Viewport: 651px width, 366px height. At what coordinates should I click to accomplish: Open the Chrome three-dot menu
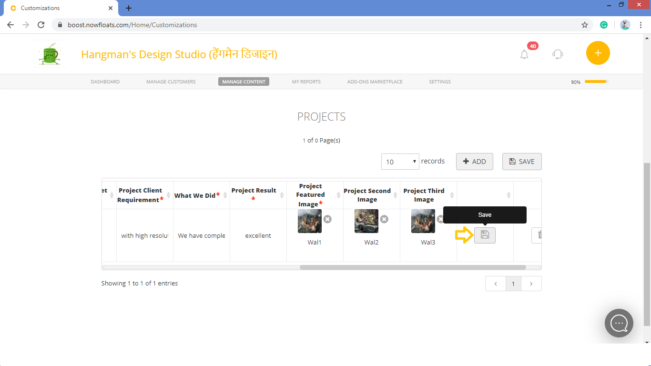[641, 25]
